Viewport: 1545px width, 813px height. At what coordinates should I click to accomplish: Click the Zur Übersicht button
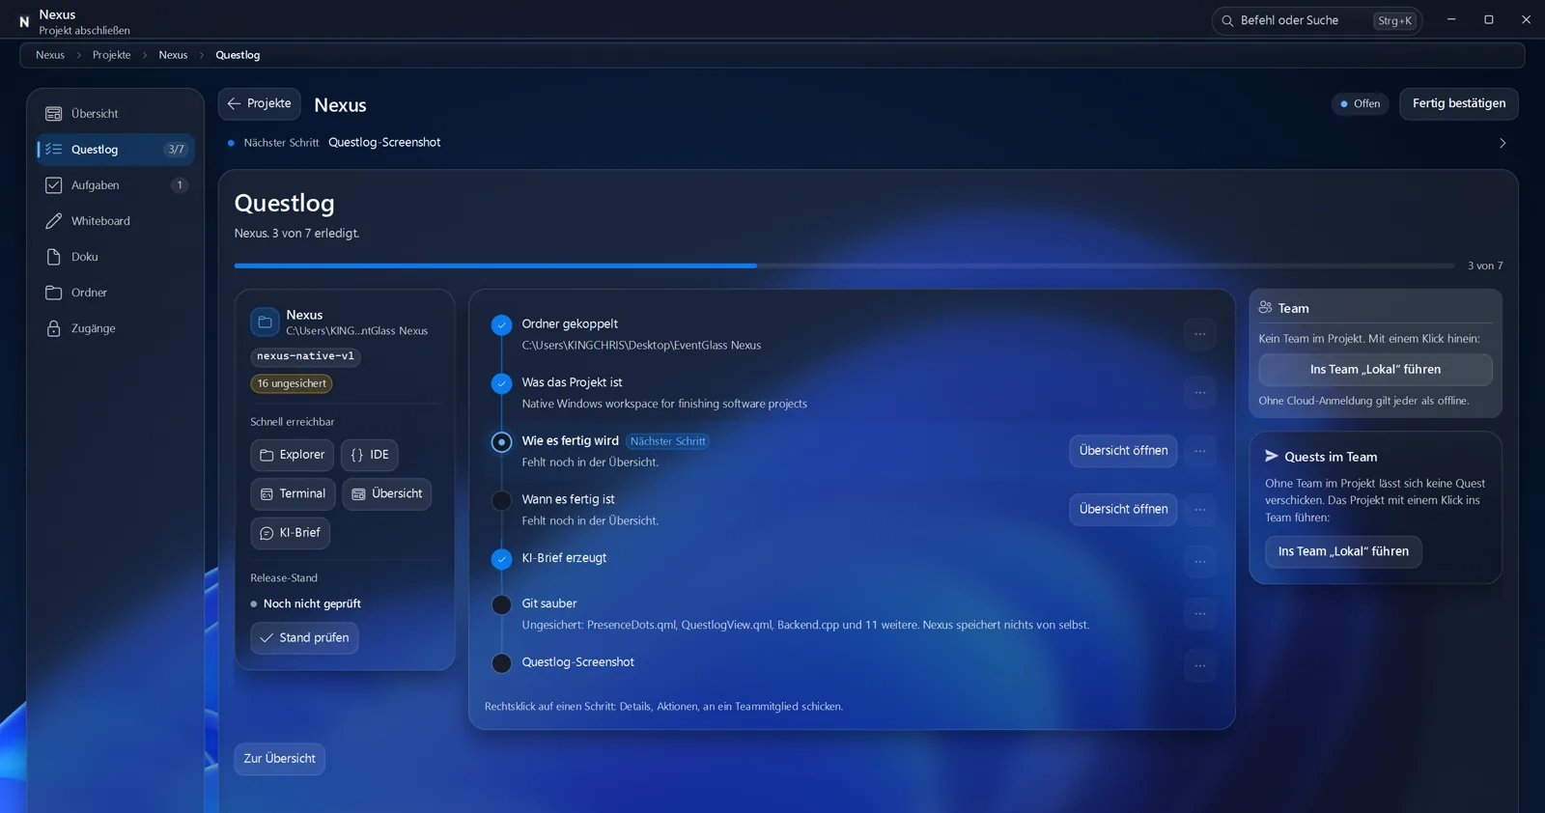pyautogui.click(x=280, y=759)
